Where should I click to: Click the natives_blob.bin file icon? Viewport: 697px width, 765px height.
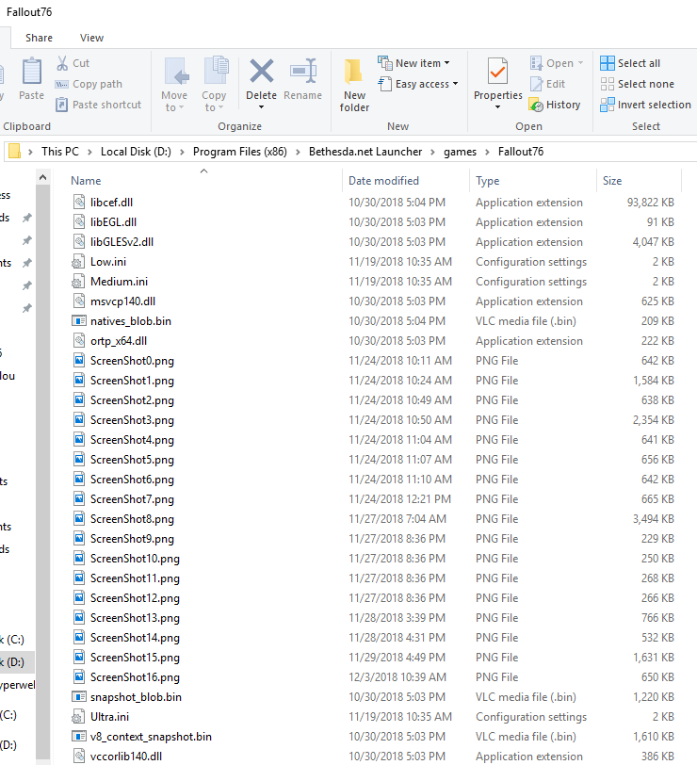coord(78,320)
